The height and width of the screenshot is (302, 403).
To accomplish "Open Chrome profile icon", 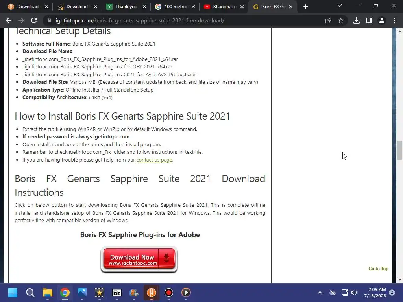I will coord(382,20).
